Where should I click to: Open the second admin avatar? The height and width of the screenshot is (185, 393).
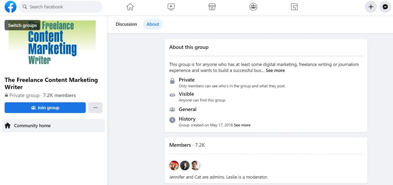(185, 165)
